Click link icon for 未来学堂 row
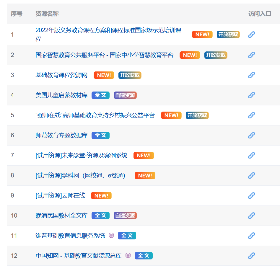Image resolution: width=280 pixels, height=266 pixels. (251, 155)
